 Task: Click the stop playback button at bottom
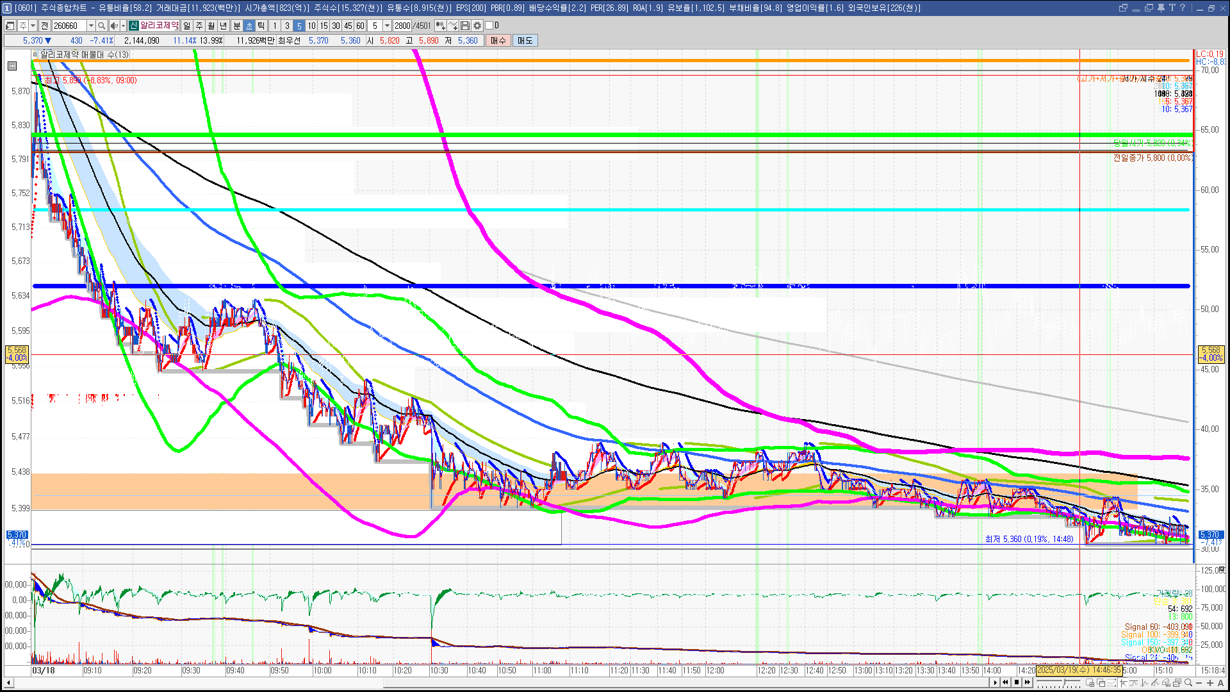1017,682
